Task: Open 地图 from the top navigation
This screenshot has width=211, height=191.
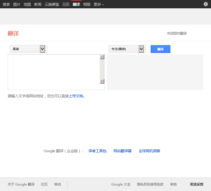Action: click(x=27, y=4)
